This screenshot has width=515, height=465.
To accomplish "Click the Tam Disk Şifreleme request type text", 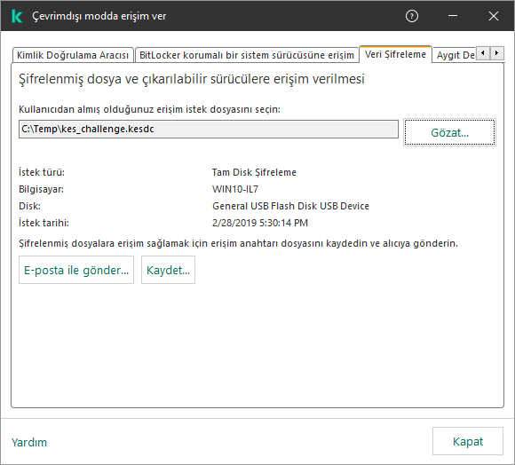I will (254, 172).
